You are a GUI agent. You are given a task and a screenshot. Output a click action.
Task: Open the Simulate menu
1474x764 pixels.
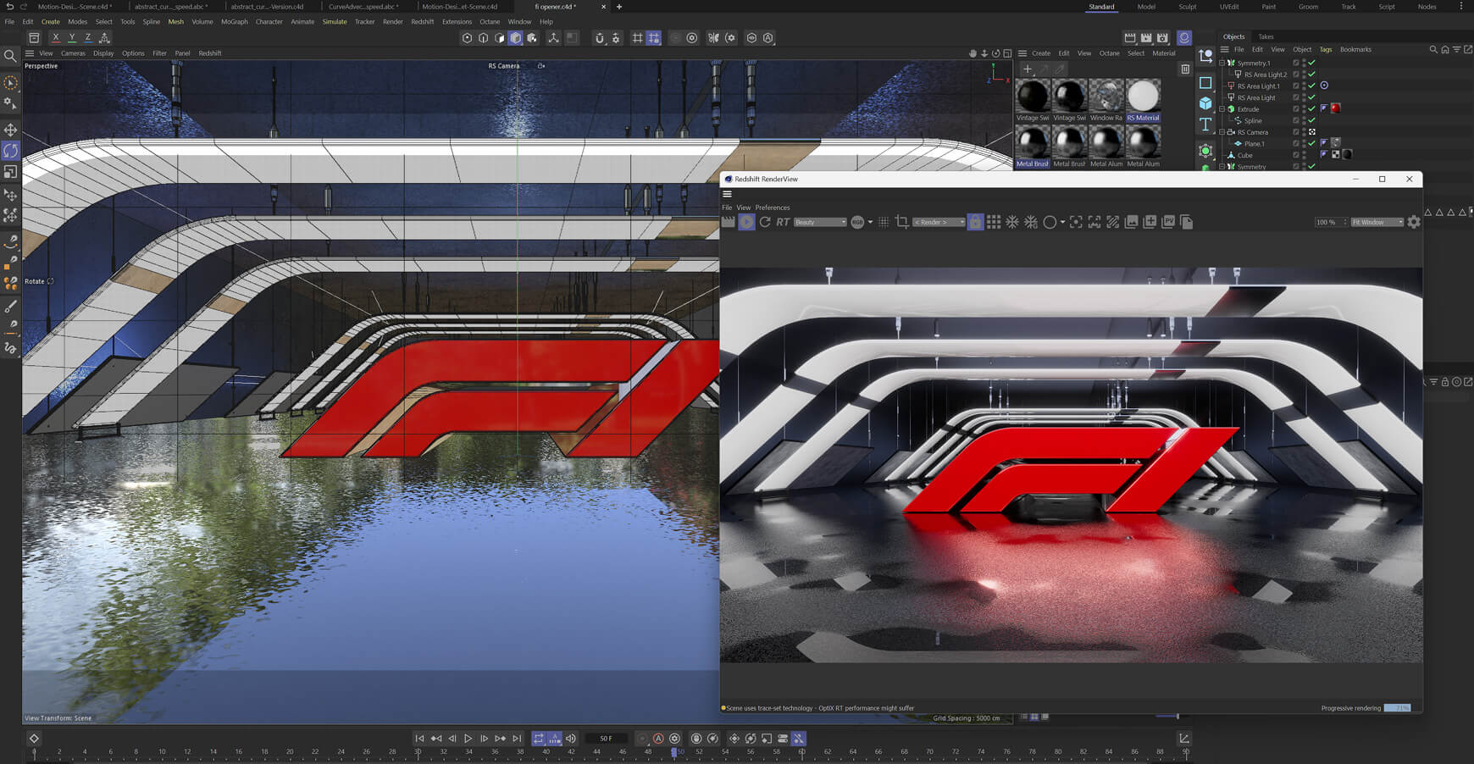(335, 22)
